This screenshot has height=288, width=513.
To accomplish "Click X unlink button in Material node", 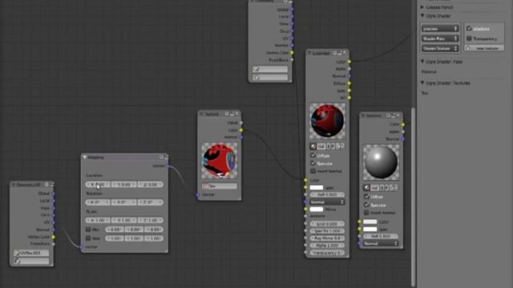I will tap(395, 188).
